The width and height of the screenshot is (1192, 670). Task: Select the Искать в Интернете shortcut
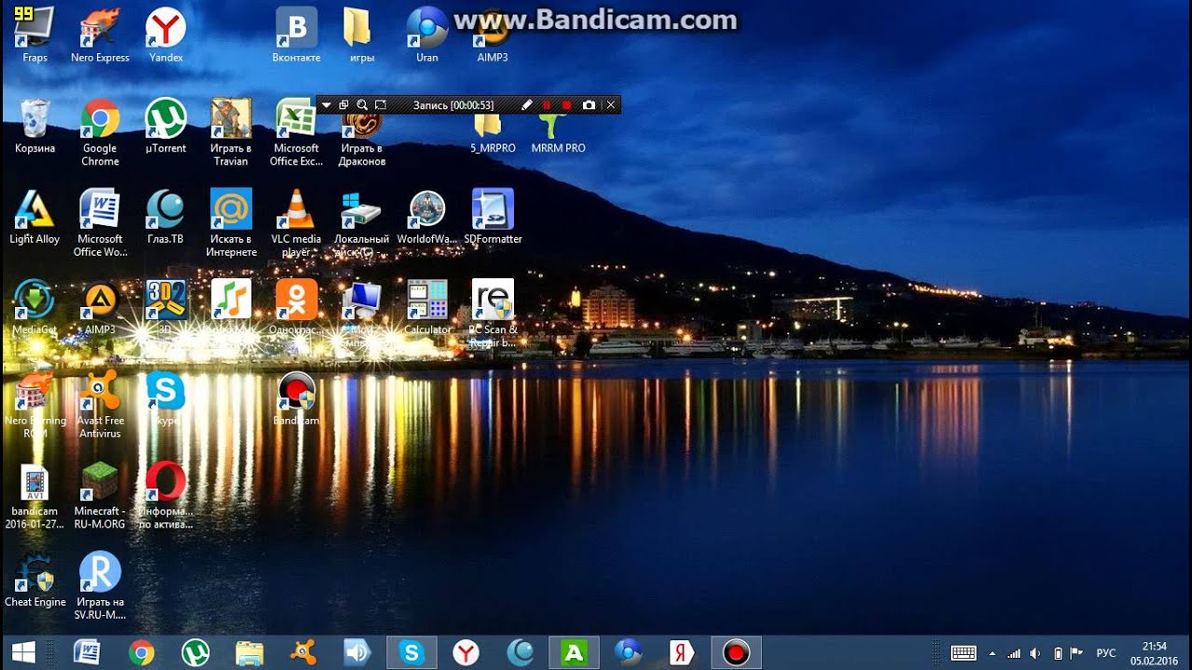tap(231, 223)
